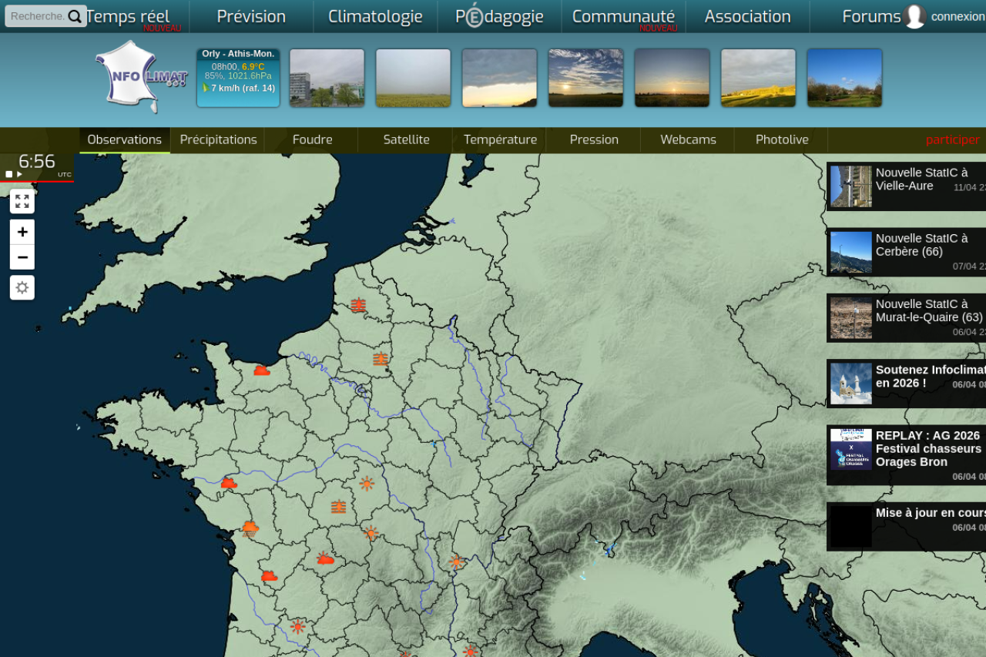
Task: Click the participer link
Action: 952,139
